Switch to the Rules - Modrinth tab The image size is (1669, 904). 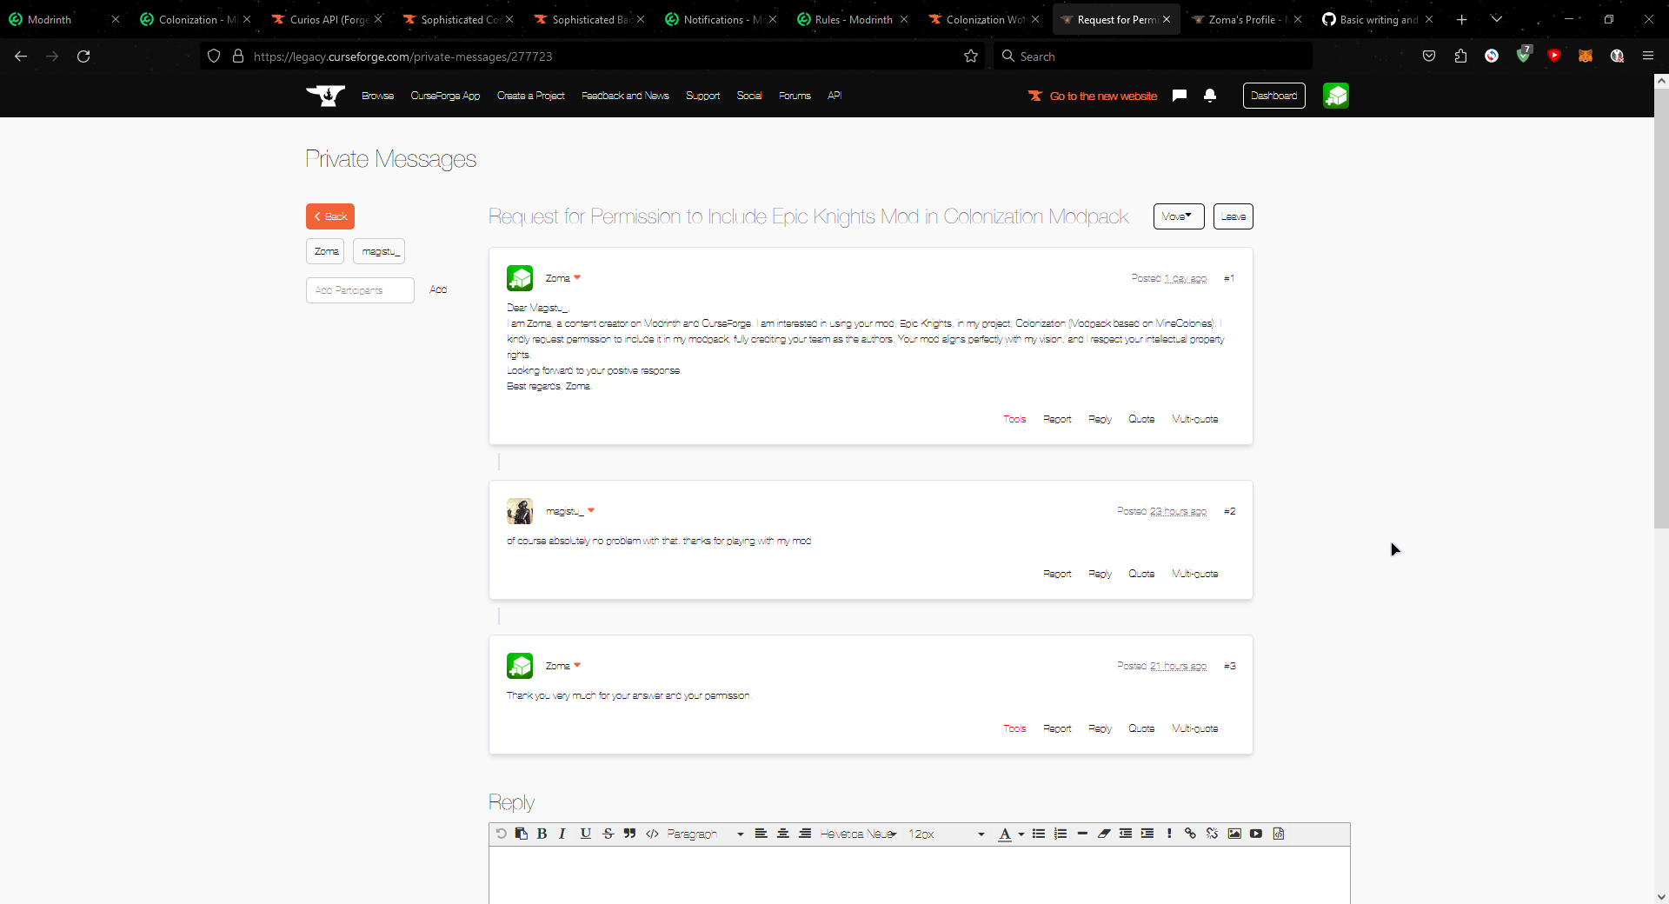(853, 19)
